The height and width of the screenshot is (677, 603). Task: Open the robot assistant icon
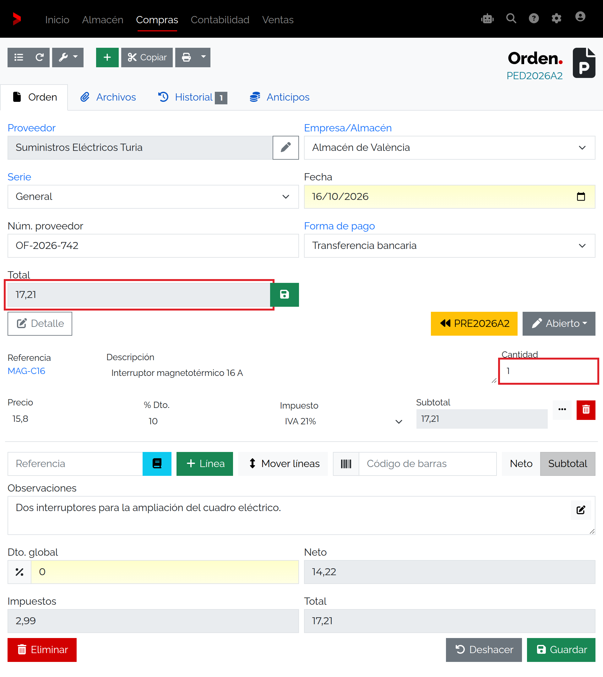487,19
